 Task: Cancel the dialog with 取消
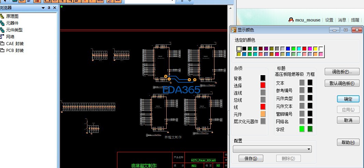348,120
